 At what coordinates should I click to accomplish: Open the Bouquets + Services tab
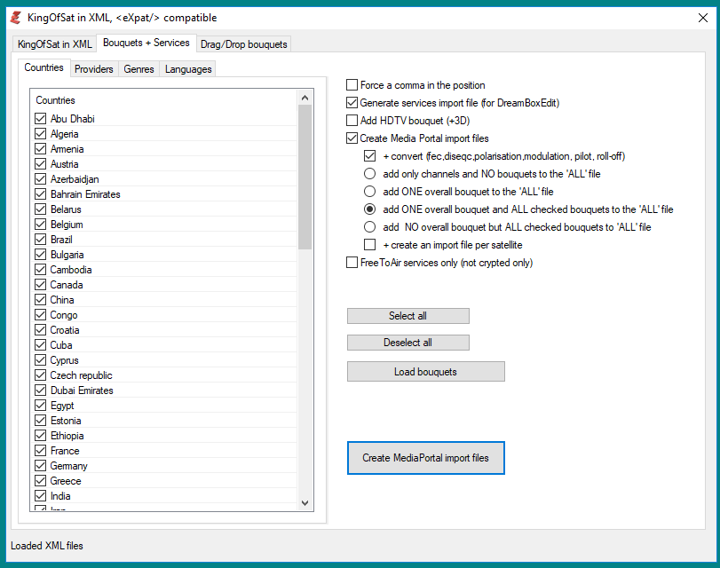[146, 43]
